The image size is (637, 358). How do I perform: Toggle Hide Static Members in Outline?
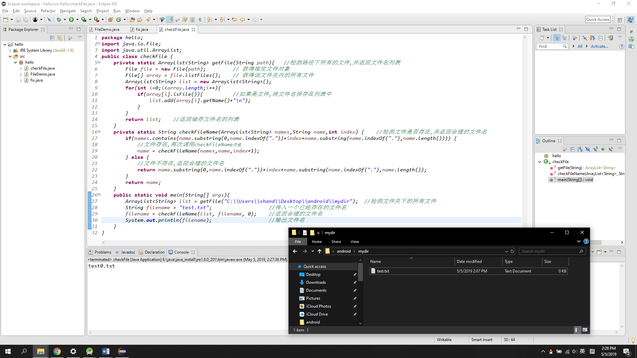pyautogui.click(x=595, y=149)
